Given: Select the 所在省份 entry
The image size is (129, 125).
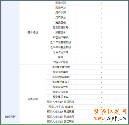Looking at the screenshot, I should [x=61, y=33].
